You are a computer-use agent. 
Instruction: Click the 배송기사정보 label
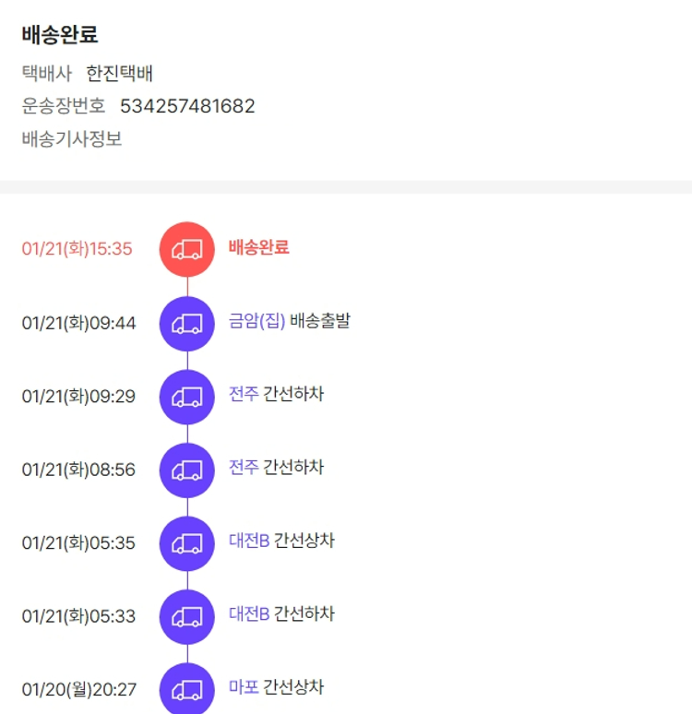72,139
